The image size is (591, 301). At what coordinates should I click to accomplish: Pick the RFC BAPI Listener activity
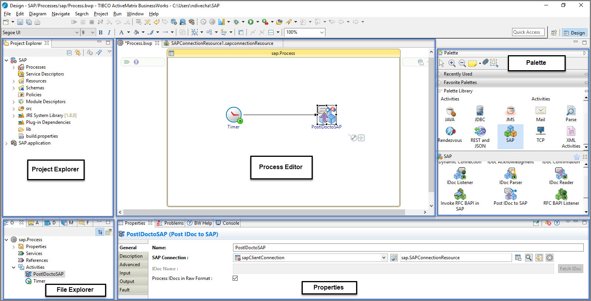tap(561, 197)
